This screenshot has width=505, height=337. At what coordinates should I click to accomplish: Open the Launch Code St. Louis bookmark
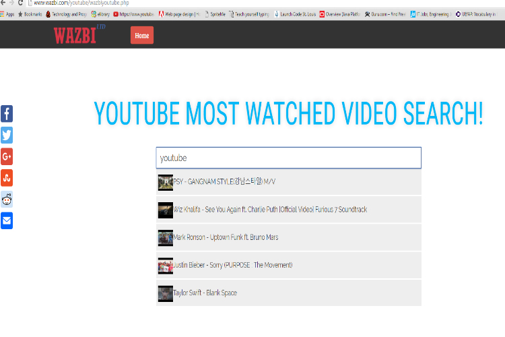pos(295,13)
